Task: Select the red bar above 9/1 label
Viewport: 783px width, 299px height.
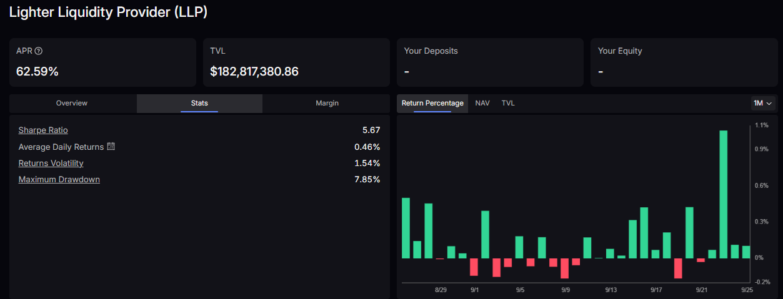Action: click(x=474, y=267)
